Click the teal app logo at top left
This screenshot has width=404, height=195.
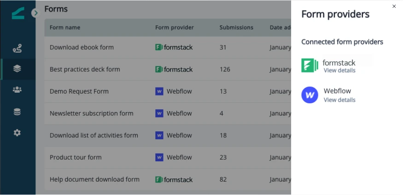pos(18,13)
